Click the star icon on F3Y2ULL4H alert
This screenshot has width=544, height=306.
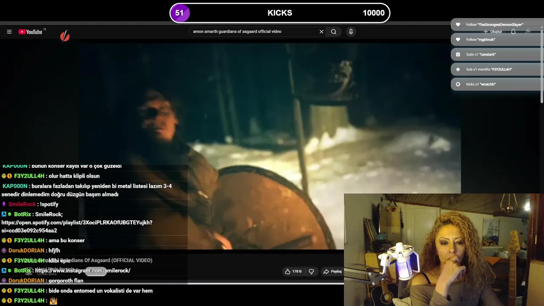tap(458, 69)
